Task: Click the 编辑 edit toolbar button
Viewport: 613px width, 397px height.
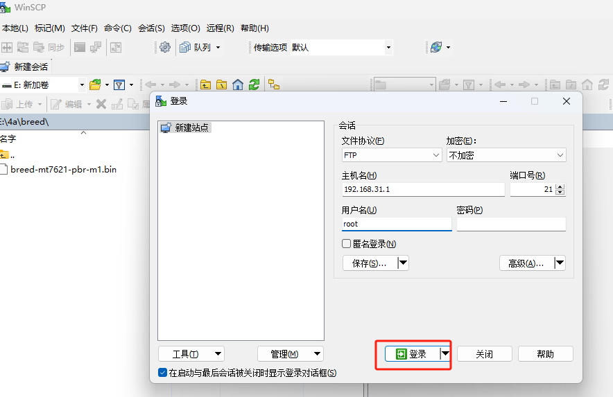Action: (x=67, y=105)
